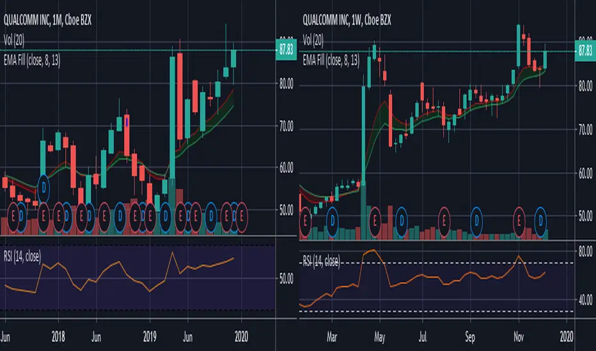Click the Sep label on weekly time axis
Screen dimensions: 596x351
[470, 337]
